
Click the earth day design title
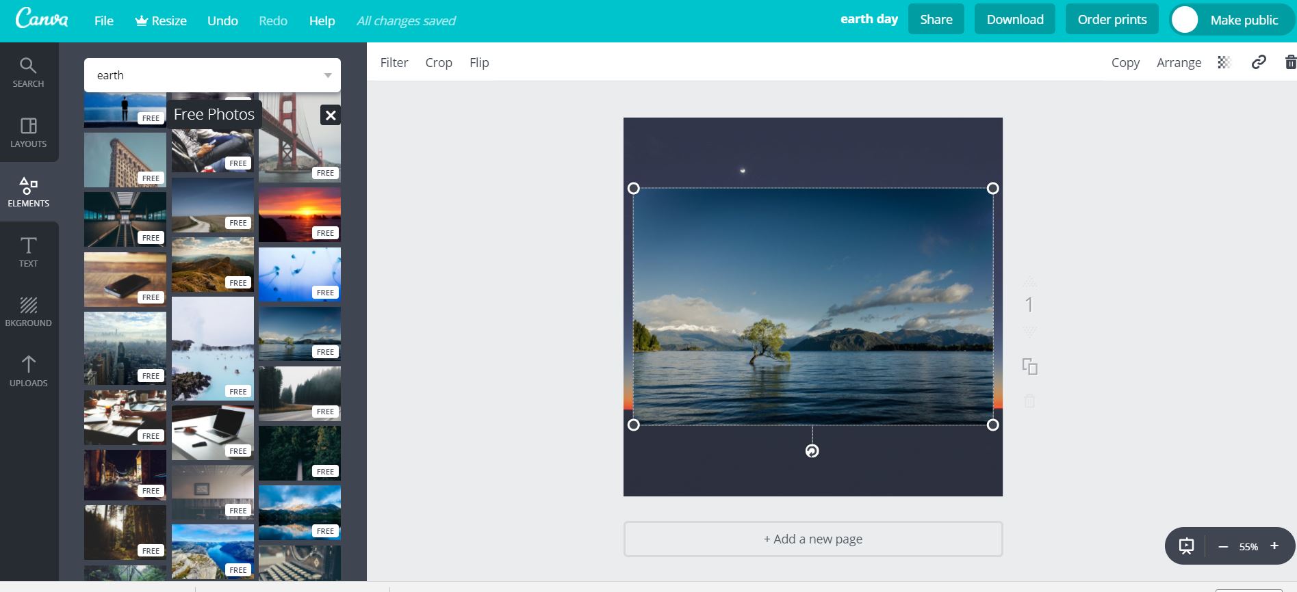tap(869, 19)
